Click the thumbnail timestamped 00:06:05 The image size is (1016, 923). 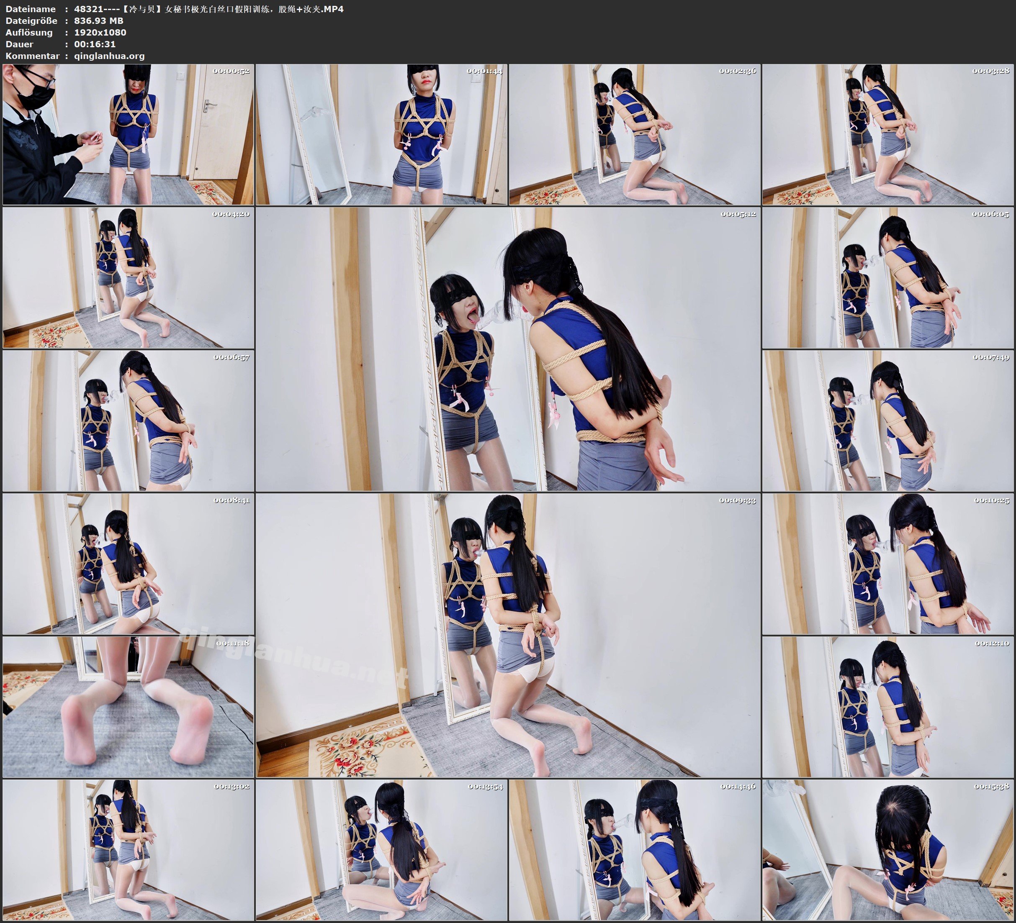click(888, 277)
